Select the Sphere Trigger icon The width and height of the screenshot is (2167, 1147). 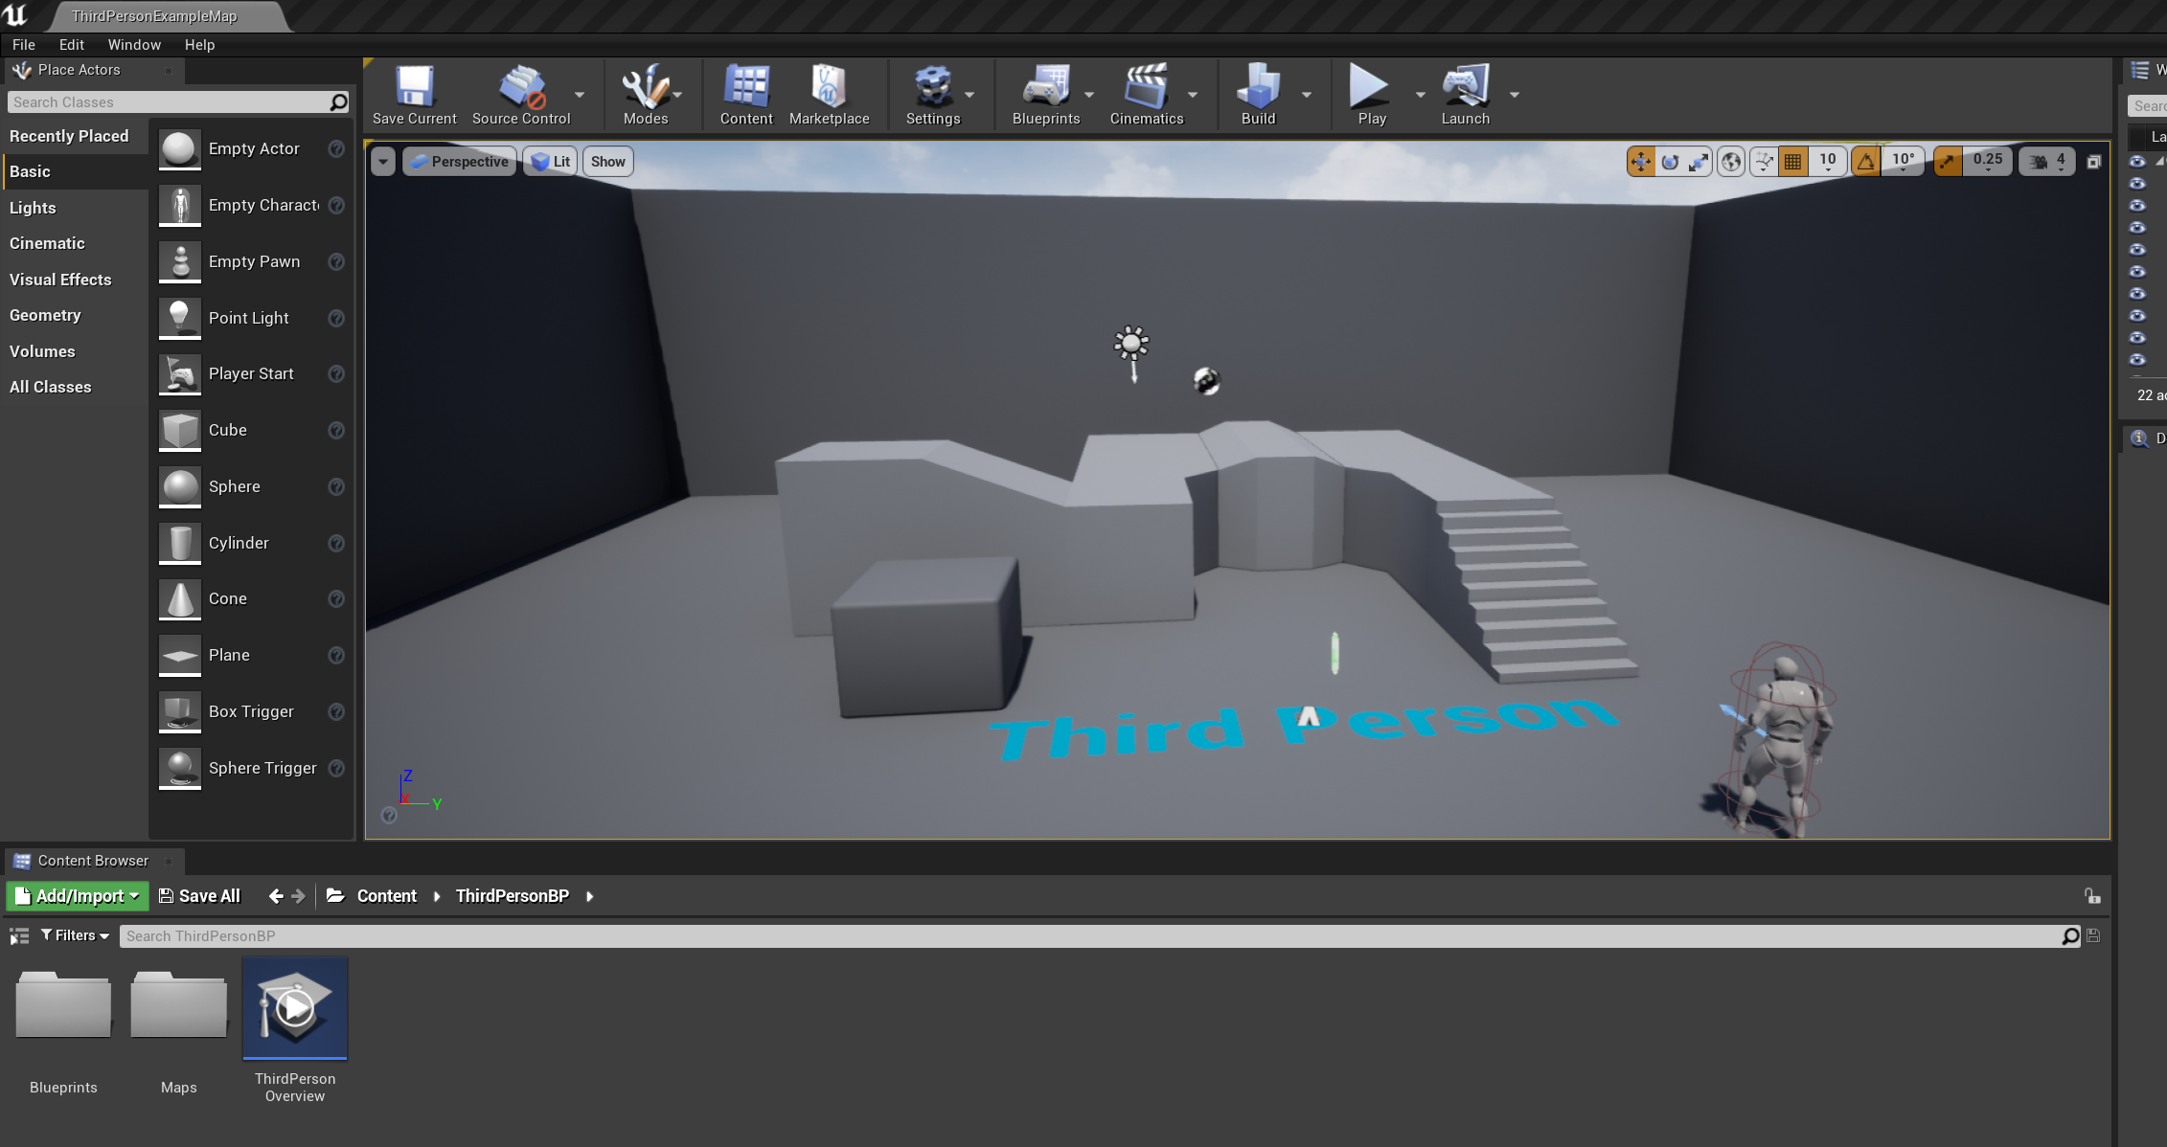tap(180, 769)
